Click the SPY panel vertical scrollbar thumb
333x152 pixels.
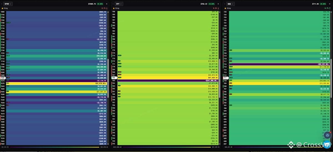[220, 78]
